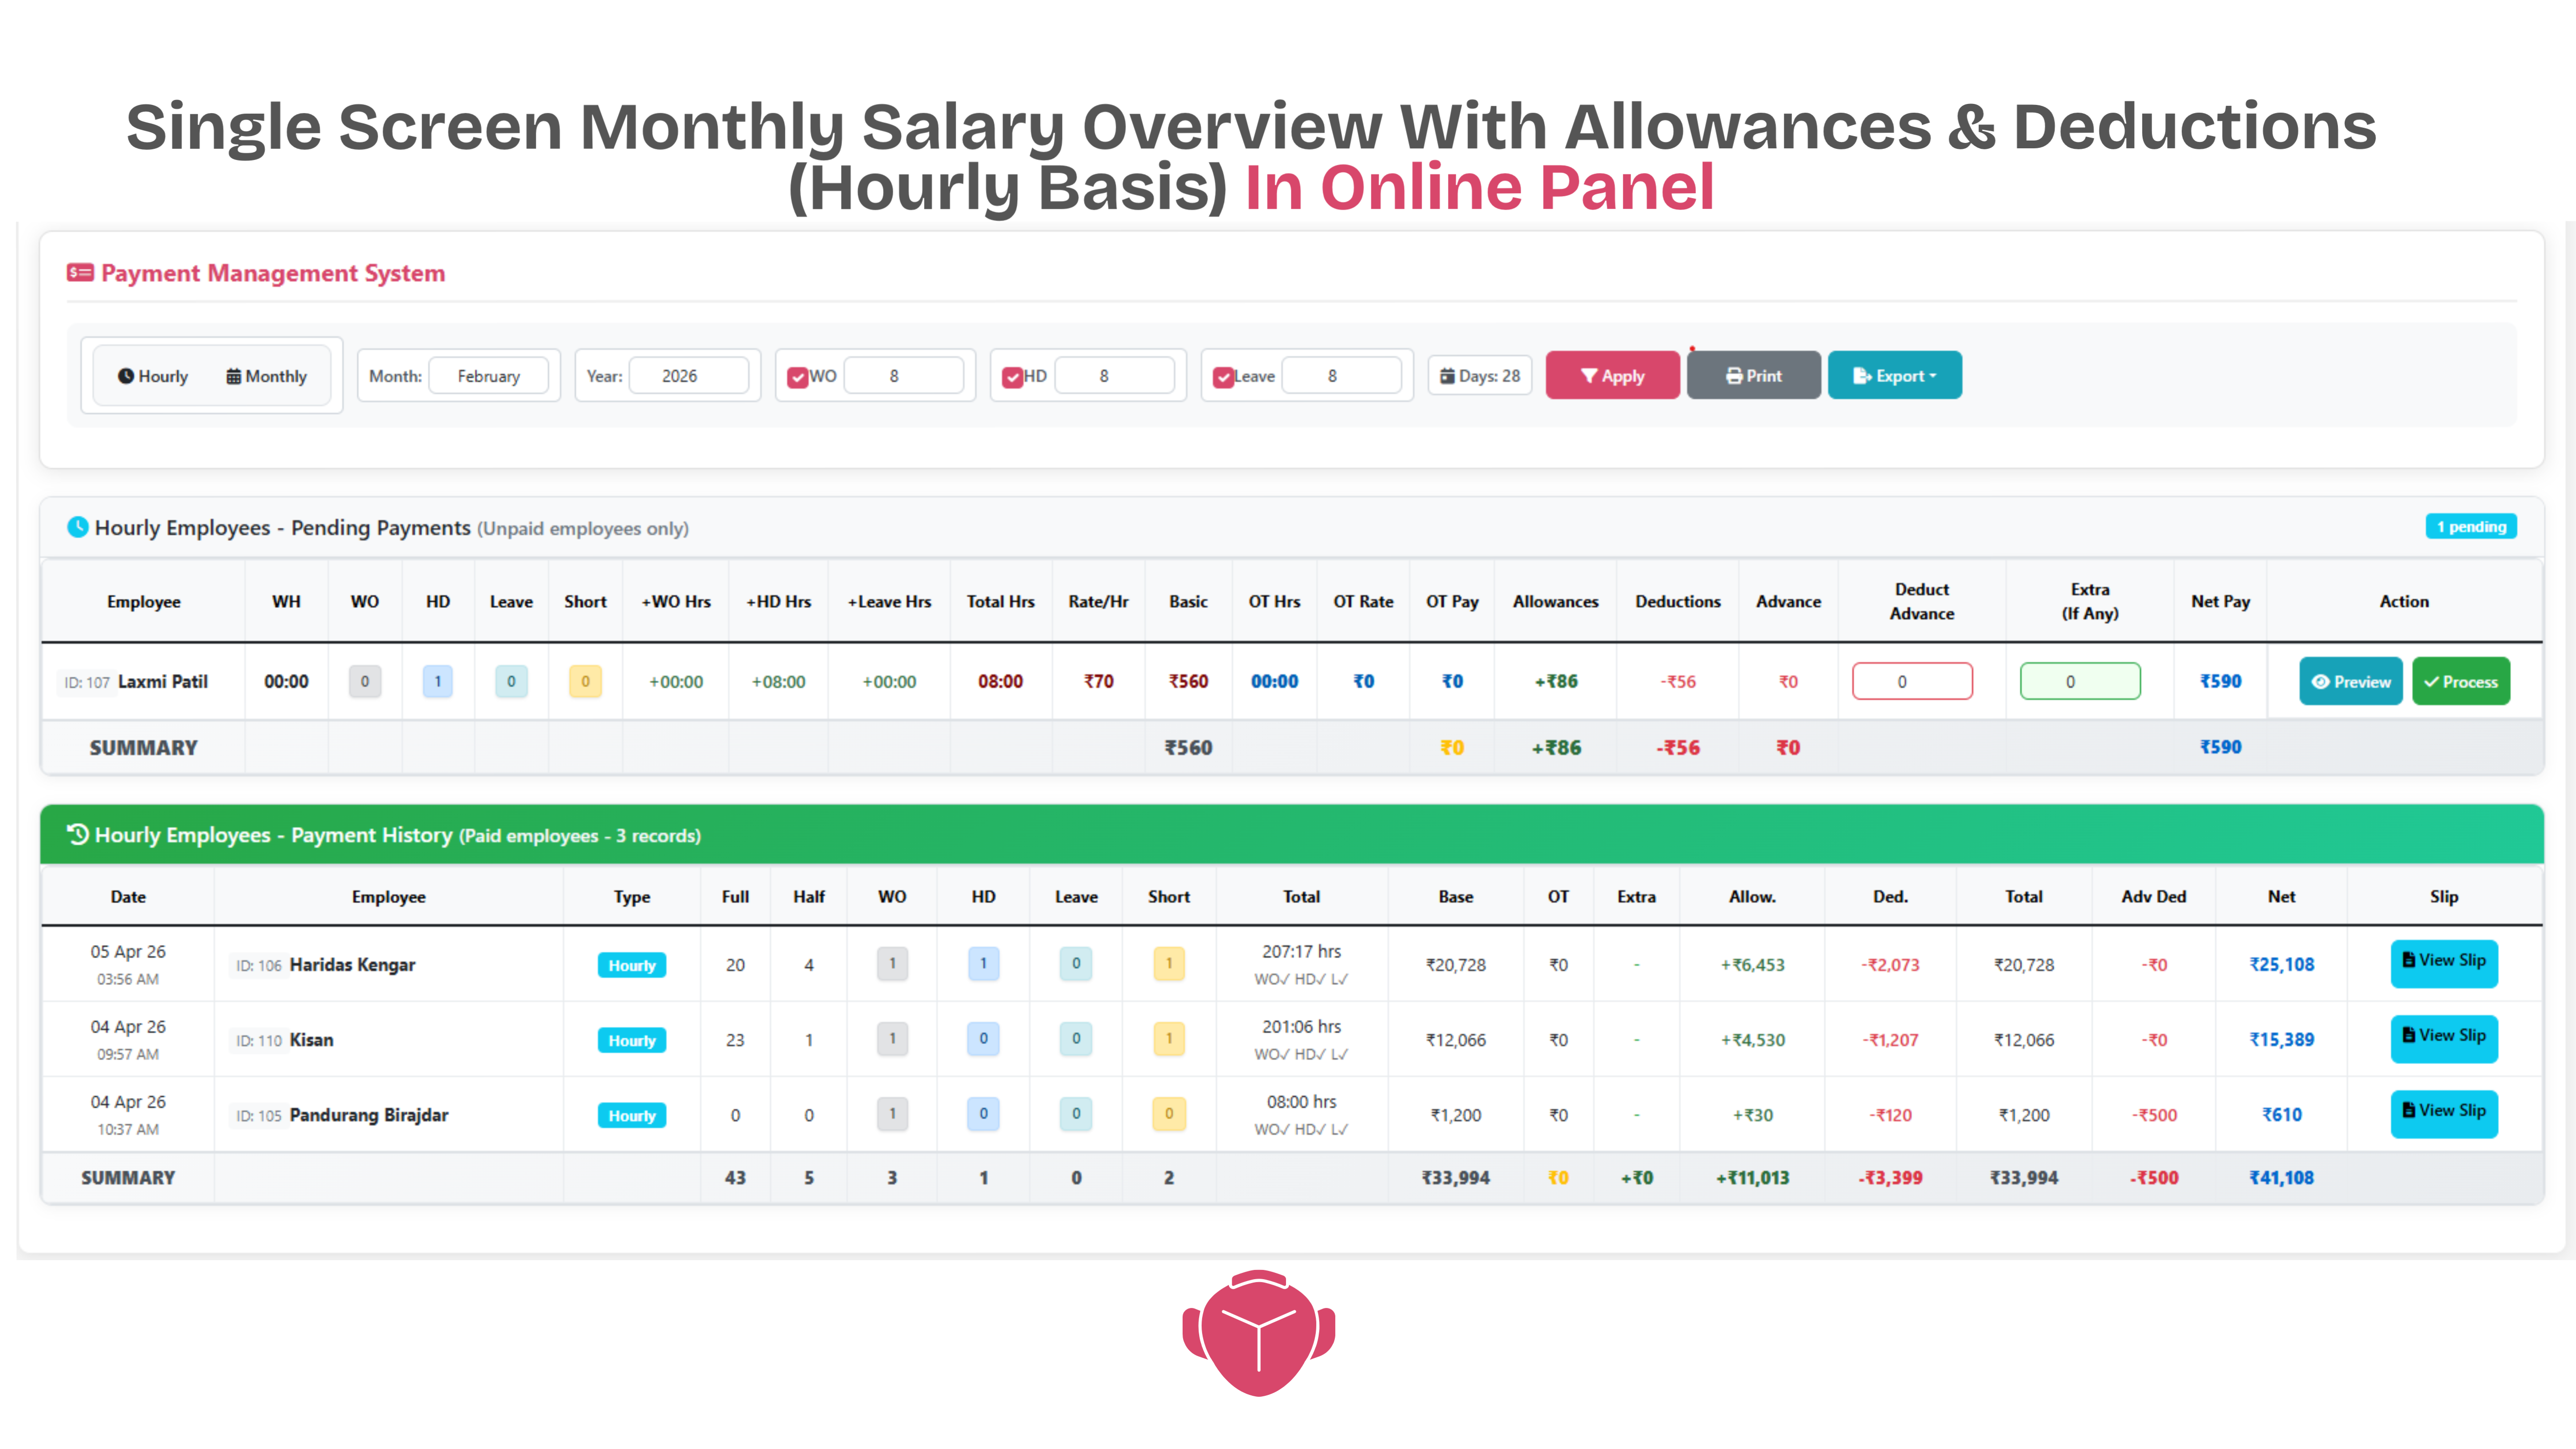This screenshot has height=1449, width=2576.
Task: Toggle the WO checkbox
Action: (798, 377)
